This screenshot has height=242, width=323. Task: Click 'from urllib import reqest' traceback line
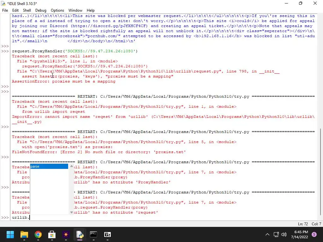point(54,112)
